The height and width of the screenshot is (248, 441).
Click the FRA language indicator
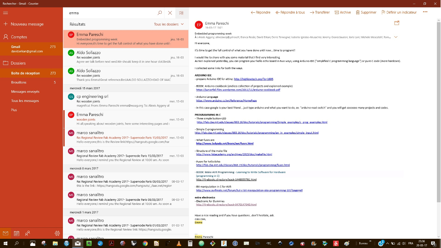[x=411, y=244]
